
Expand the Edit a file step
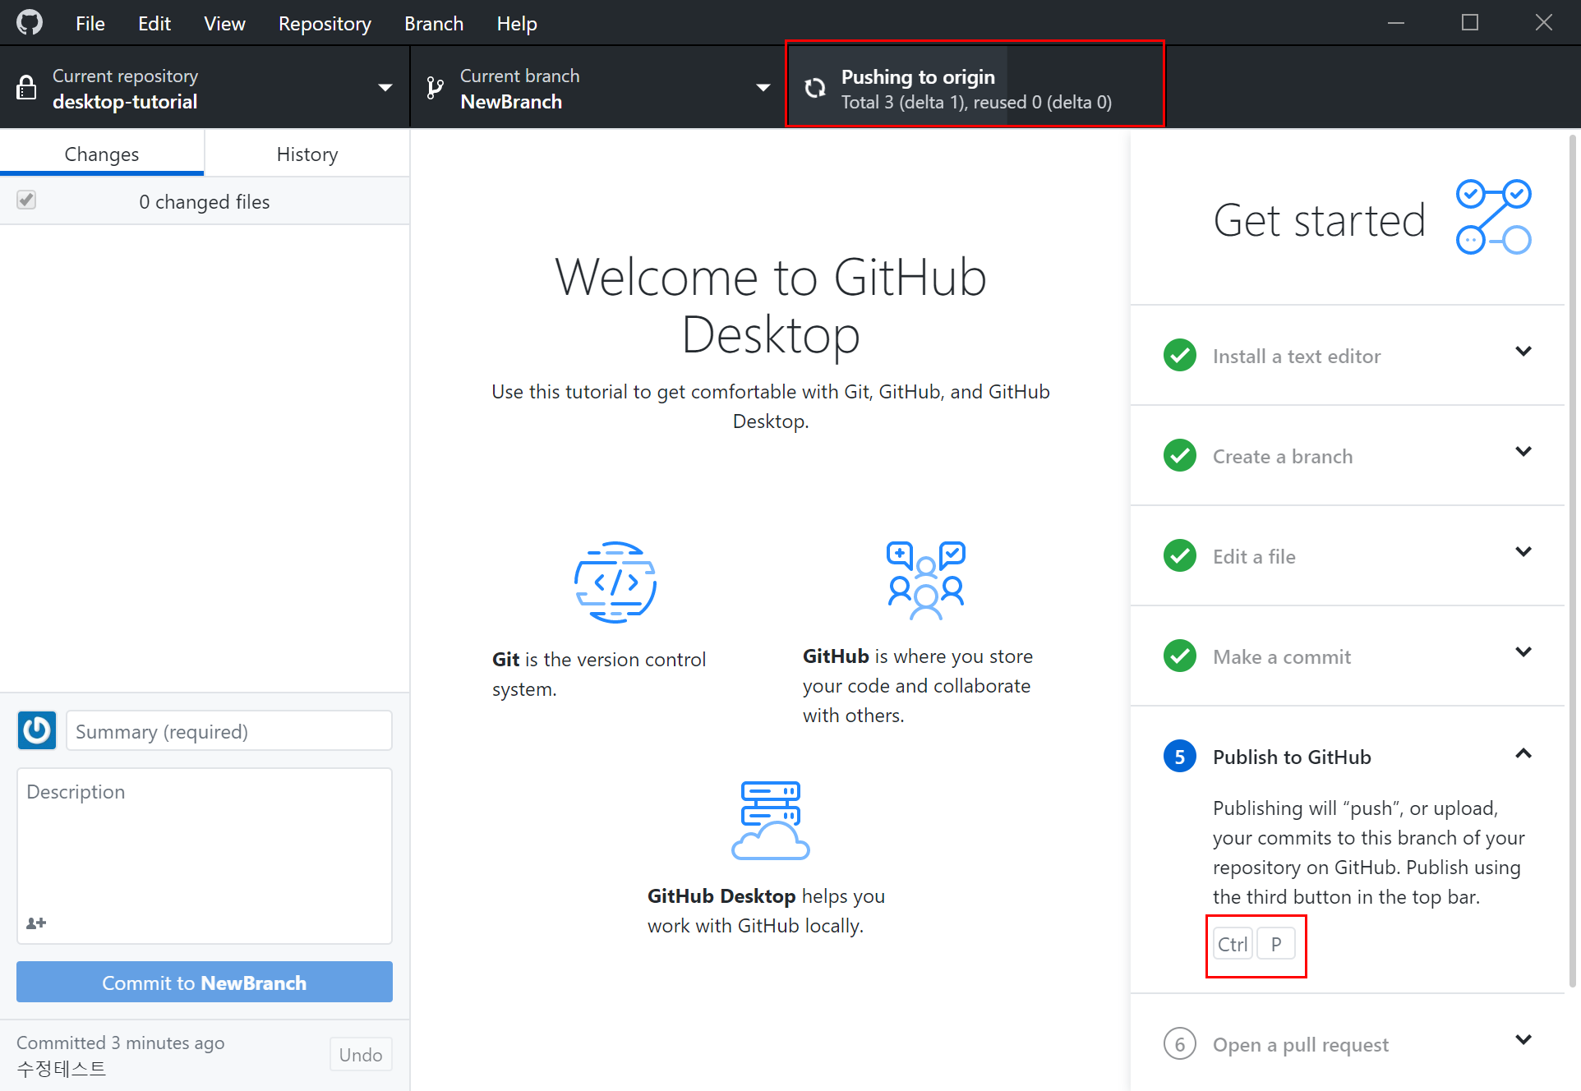pyautogui.click(x=1523, y=552)
